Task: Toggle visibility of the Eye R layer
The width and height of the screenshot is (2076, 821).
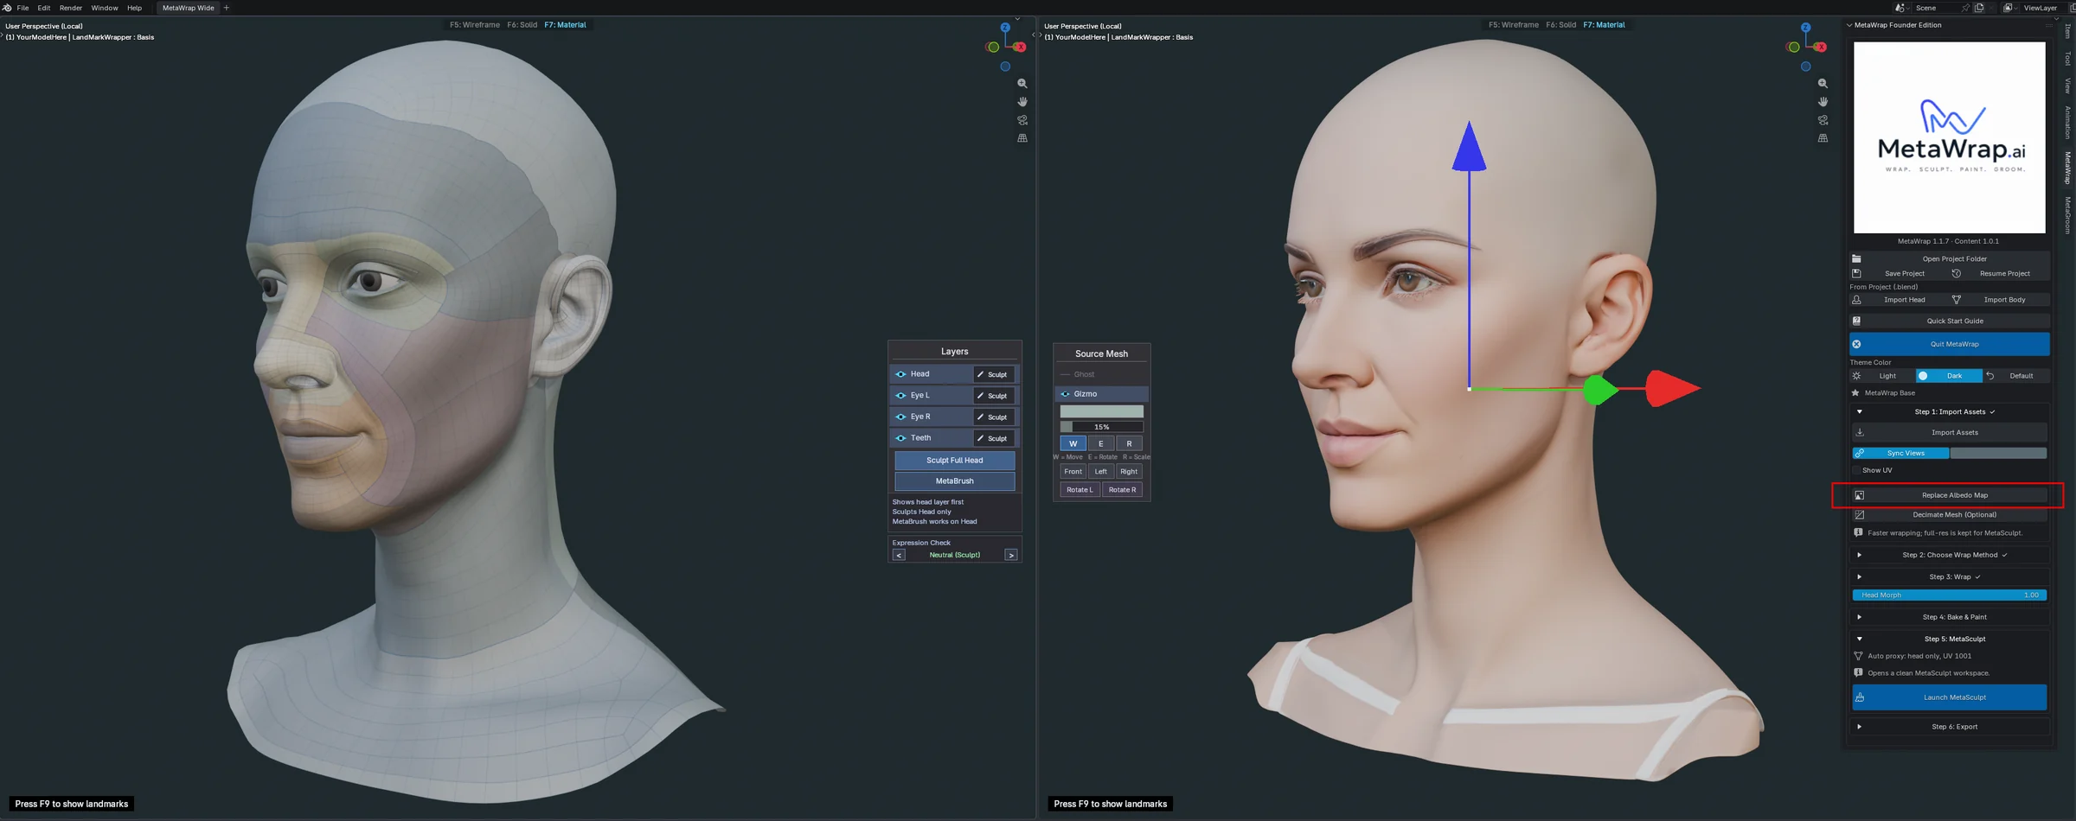Action: pos(900,417)
